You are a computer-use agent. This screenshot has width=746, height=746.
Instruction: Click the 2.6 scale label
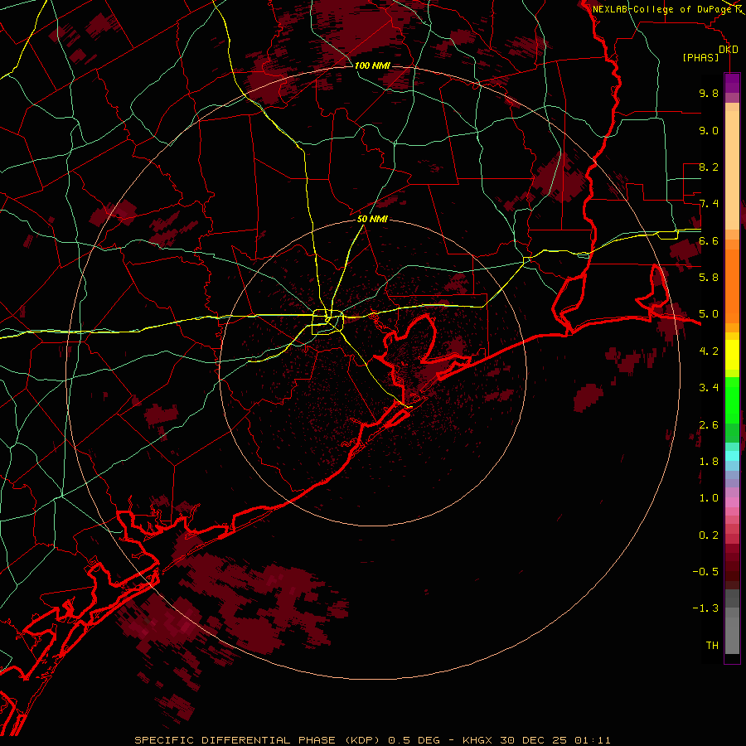[x=709, y=424]
